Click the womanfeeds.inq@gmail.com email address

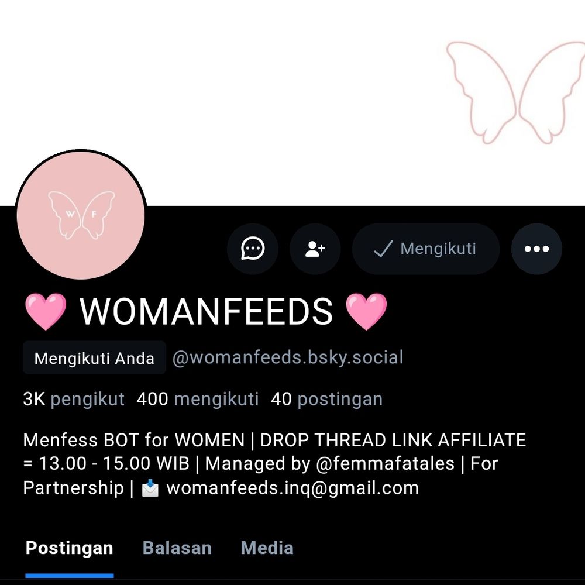(x=292, y=488)
